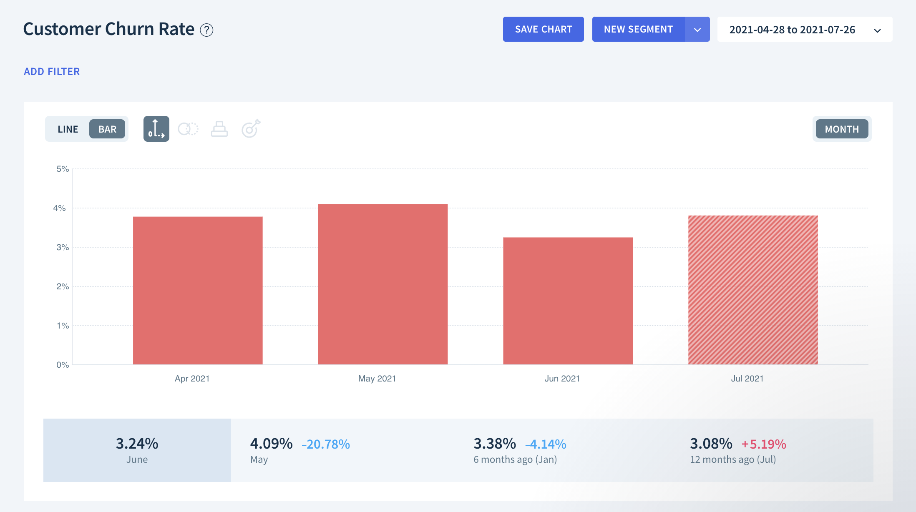This screenshot has height=512, width=916.
Task: Click the compare periods circles icon
Action: 188,129
